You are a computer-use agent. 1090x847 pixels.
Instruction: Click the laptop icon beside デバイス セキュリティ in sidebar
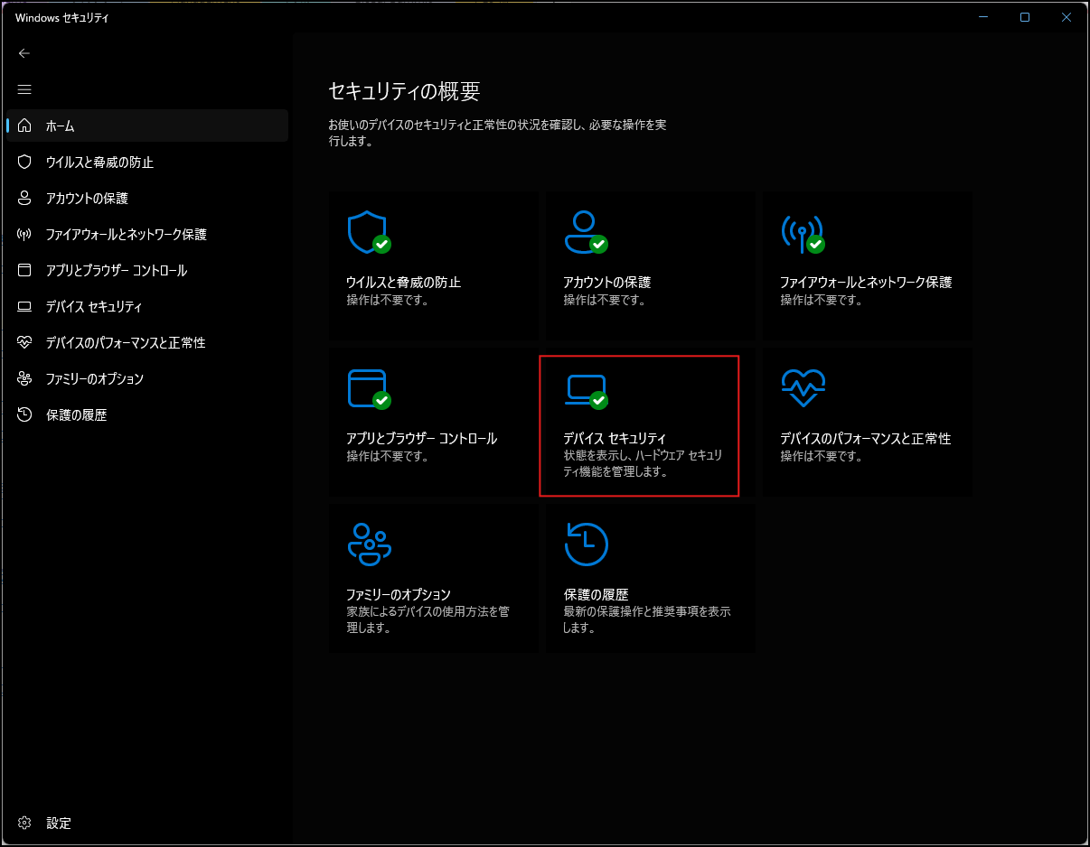24,306
